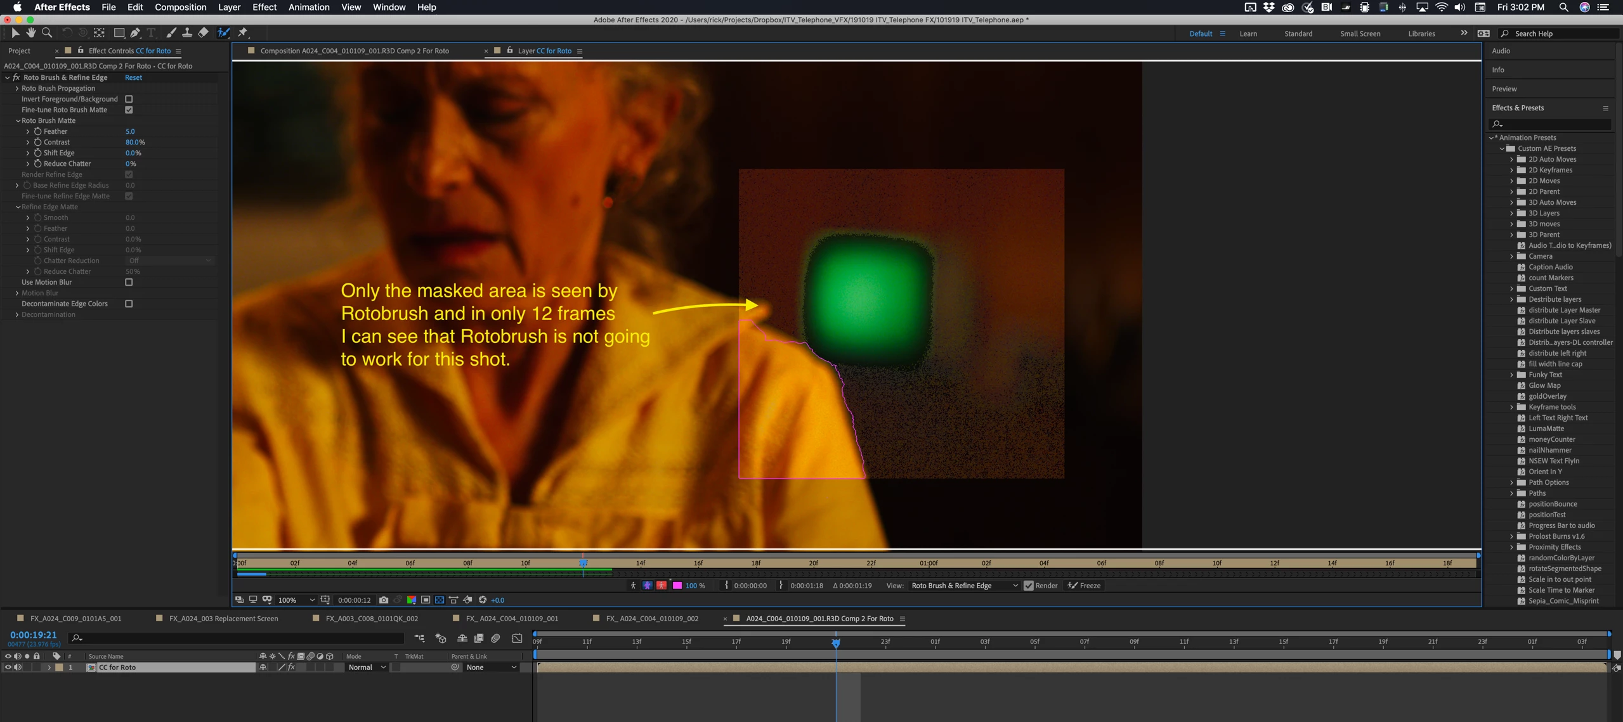Click the magenta overlay color swatch
1623x722 pixels.
pos(677,586)
